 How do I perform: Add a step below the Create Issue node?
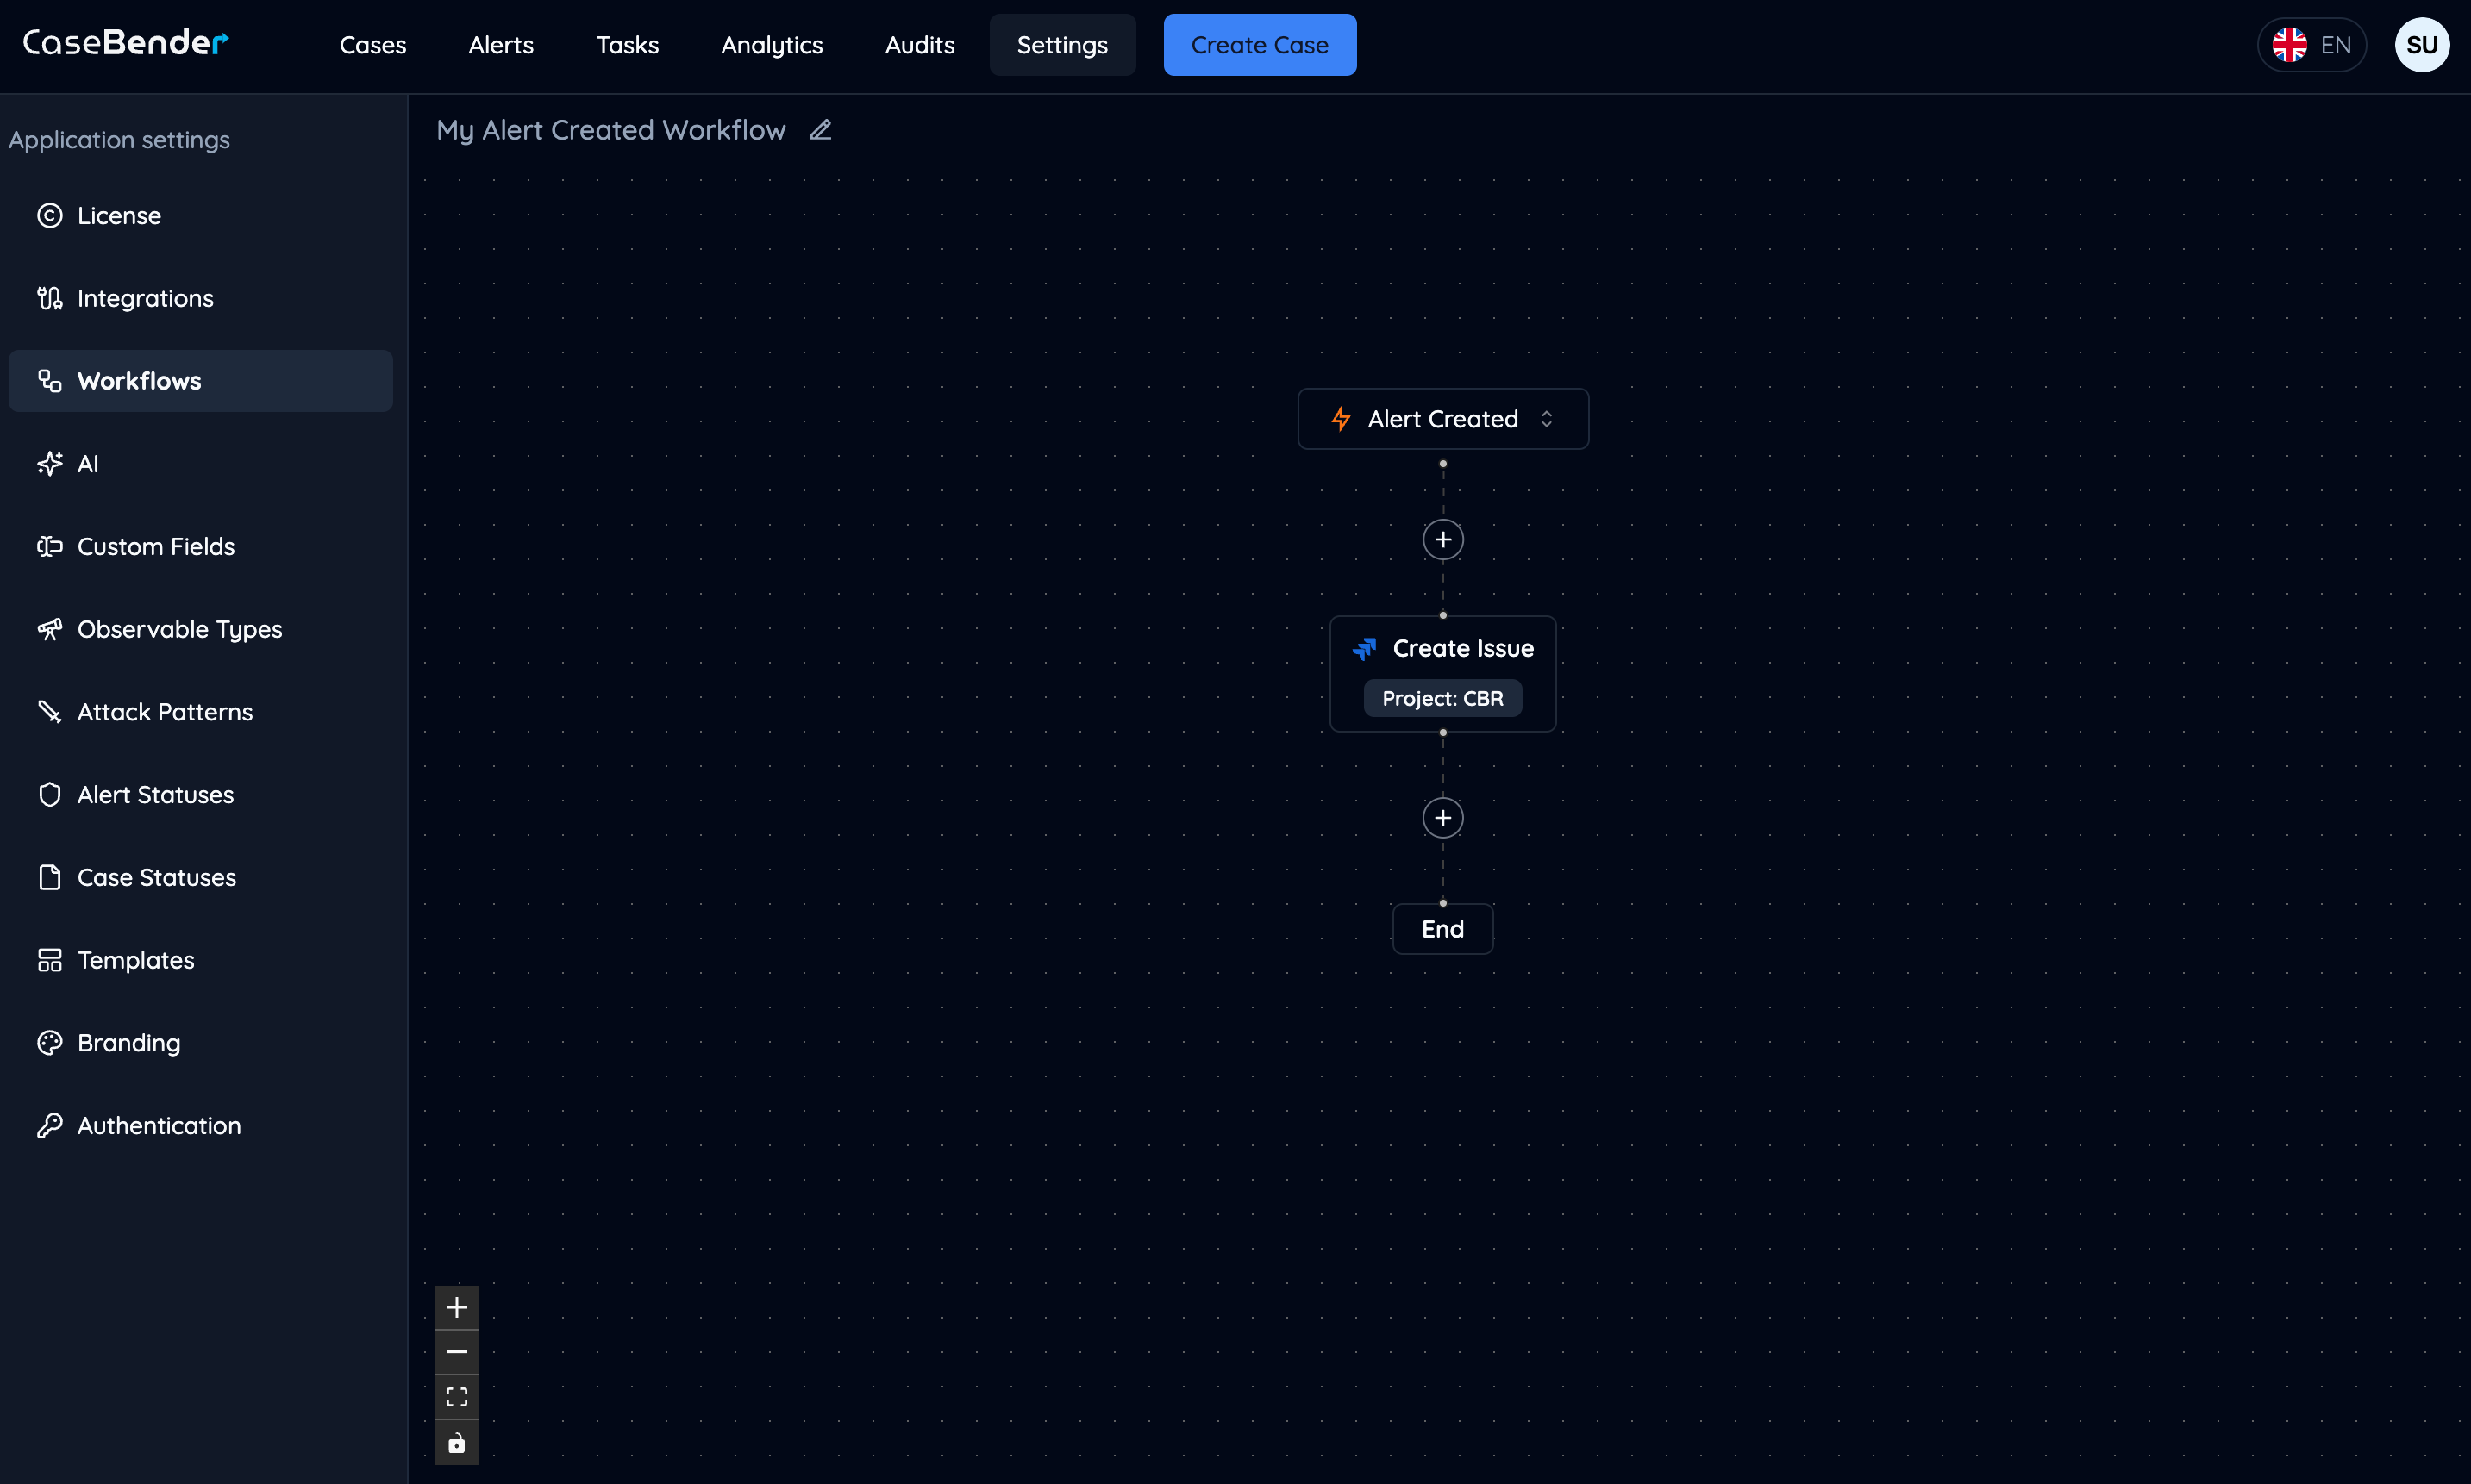pyautogui.click(x=1442, y=817)
